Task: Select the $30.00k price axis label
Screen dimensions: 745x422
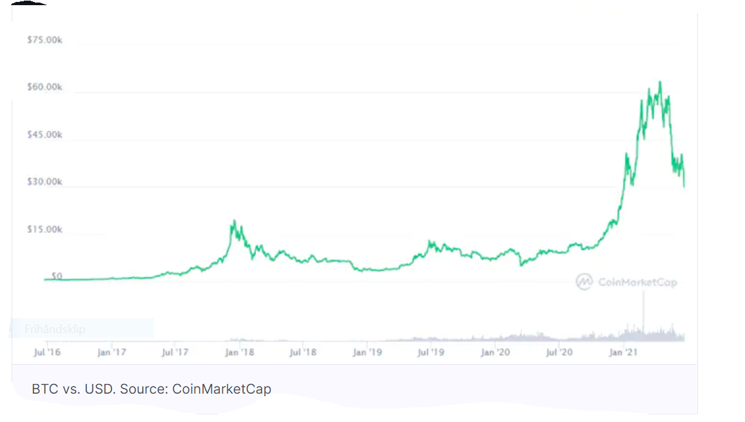Action: coord(44,182)
